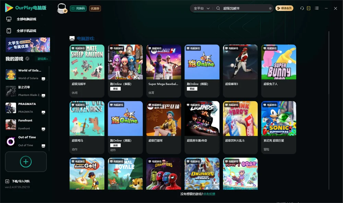Image resolution: width=343 pixels, height=203 pixels.
Task: Click the 港服 server tag
Action: (x=115, y=145)
